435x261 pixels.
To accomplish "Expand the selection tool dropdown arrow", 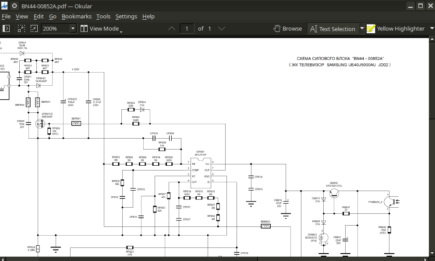I will (362, 28).
